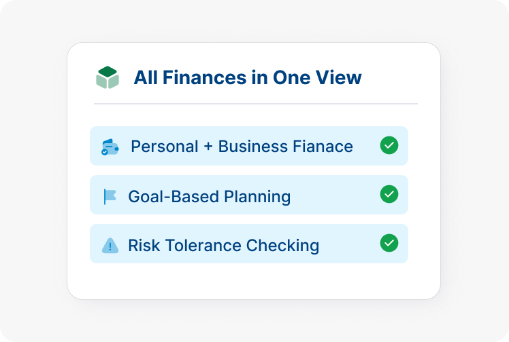This screenshot has height=342, width=509.
Task: Open the "Risk Tolerance Checking" label
Action: pos(223,246)
